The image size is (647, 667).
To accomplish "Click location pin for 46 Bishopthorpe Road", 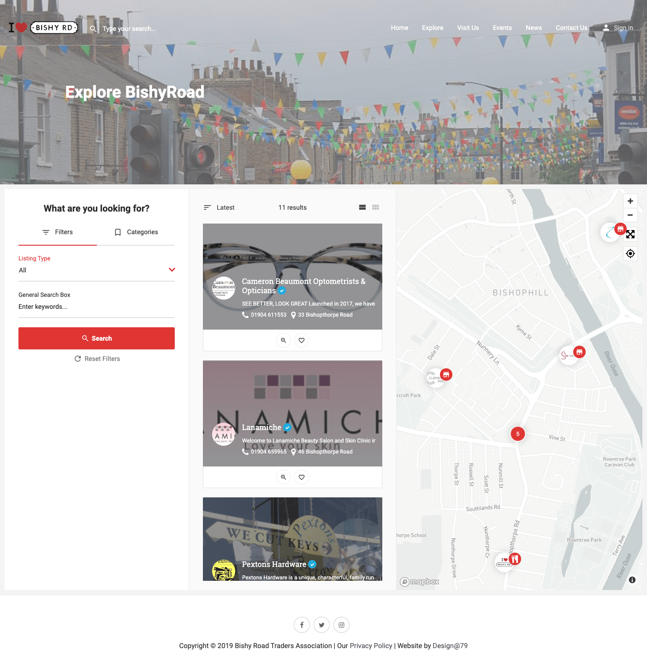I will coord(293,452).
